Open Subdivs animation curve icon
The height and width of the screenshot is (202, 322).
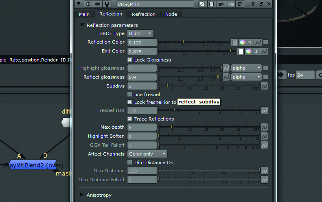(264, 86)
